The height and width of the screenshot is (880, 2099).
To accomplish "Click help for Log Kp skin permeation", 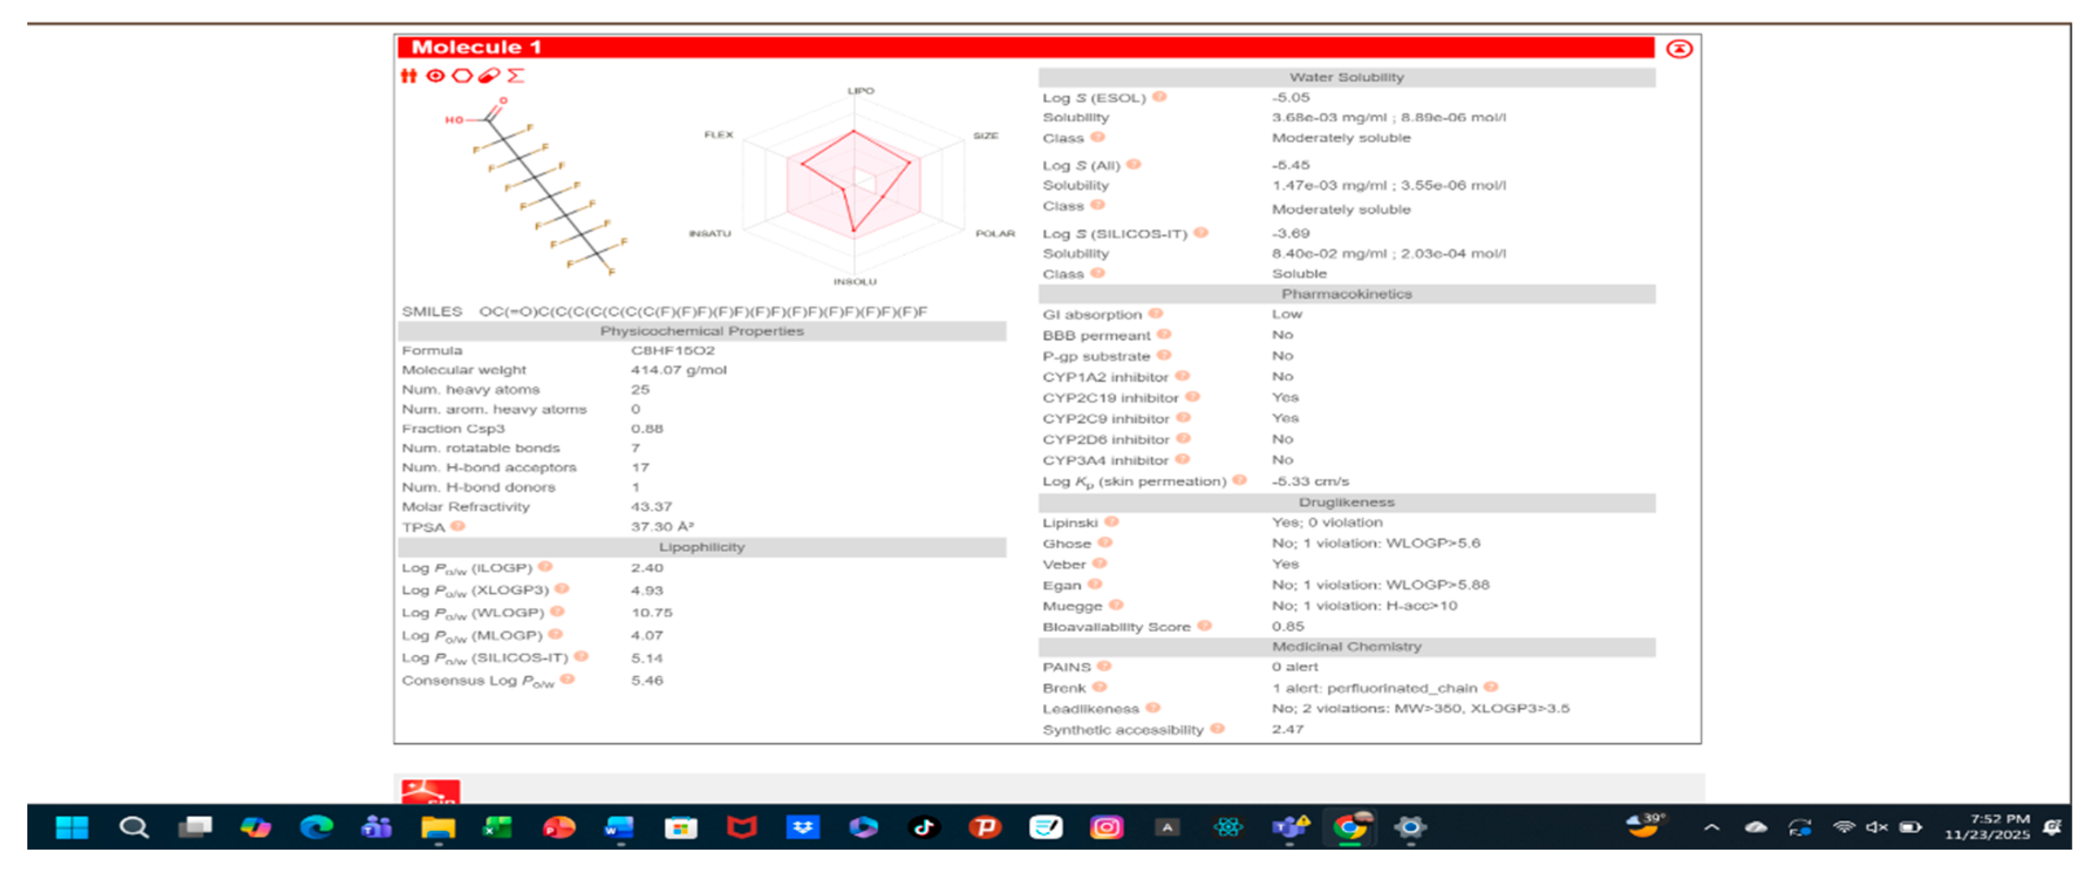I will pos(1240,481).
